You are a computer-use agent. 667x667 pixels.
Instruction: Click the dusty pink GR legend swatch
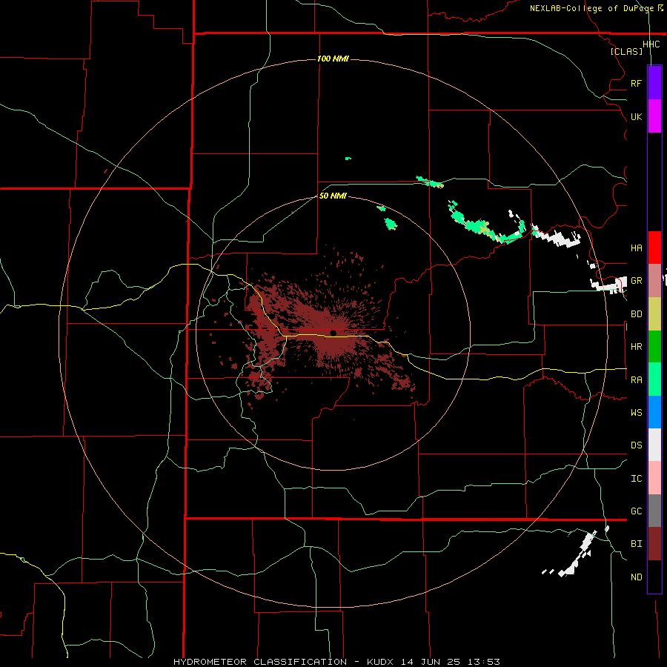pos(654,280)
